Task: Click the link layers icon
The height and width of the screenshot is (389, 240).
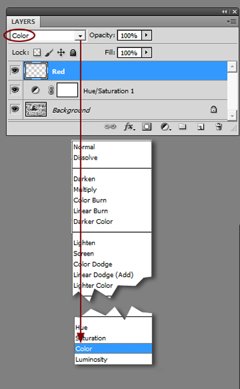Action: (110, 127)
